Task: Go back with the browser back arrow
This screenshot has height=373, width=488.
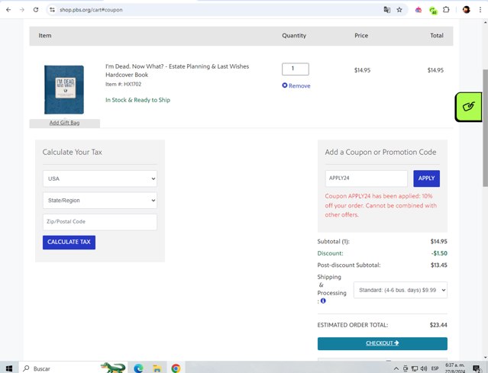Action: tap(8, 10)
